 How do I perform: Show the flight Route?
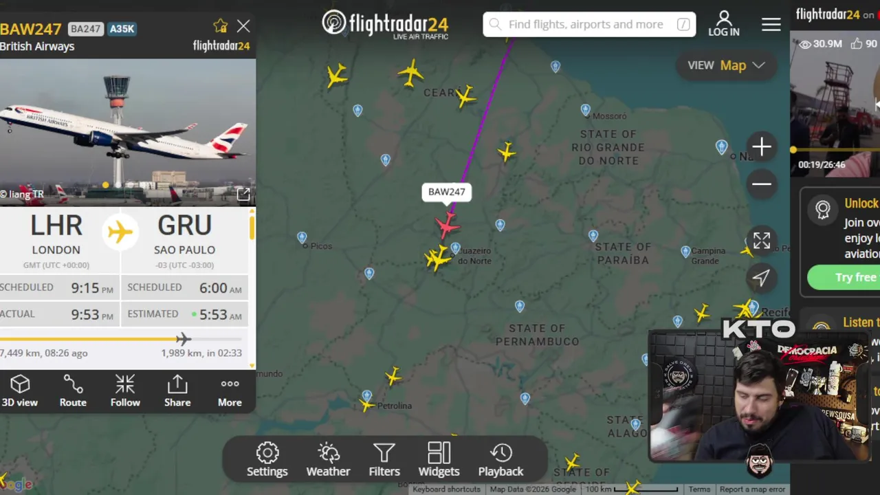coord(73,390)
